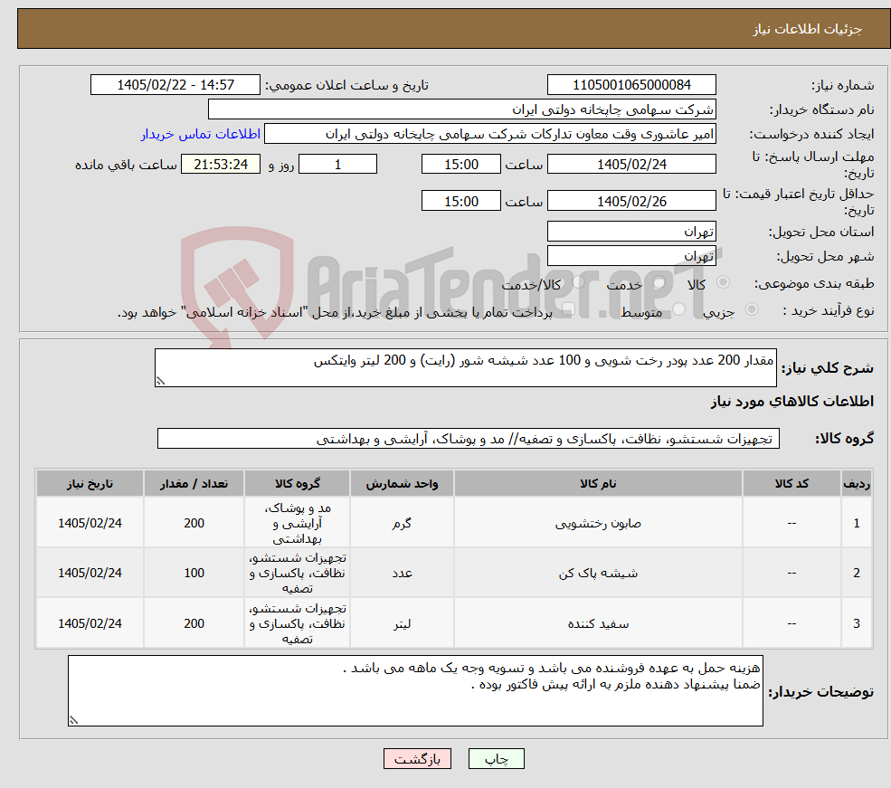Image resolution: width=891 pixels, height=788 pixels.
Task: Open اطلاعات تماس خریدار link
Action: [201, 134]
